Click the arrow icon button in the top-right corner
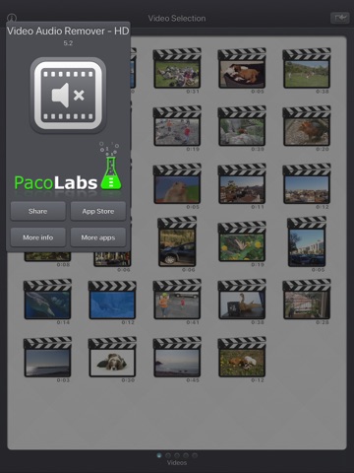The image size is (354, 473). pos(340,18)
